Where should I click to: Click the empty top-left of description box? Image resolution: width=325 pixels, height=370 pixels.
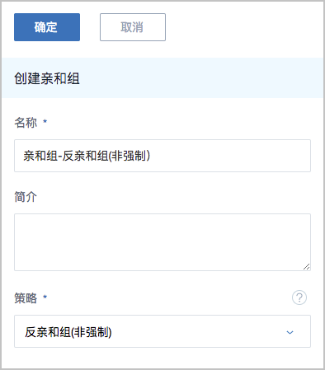click(x=25, y=222)
